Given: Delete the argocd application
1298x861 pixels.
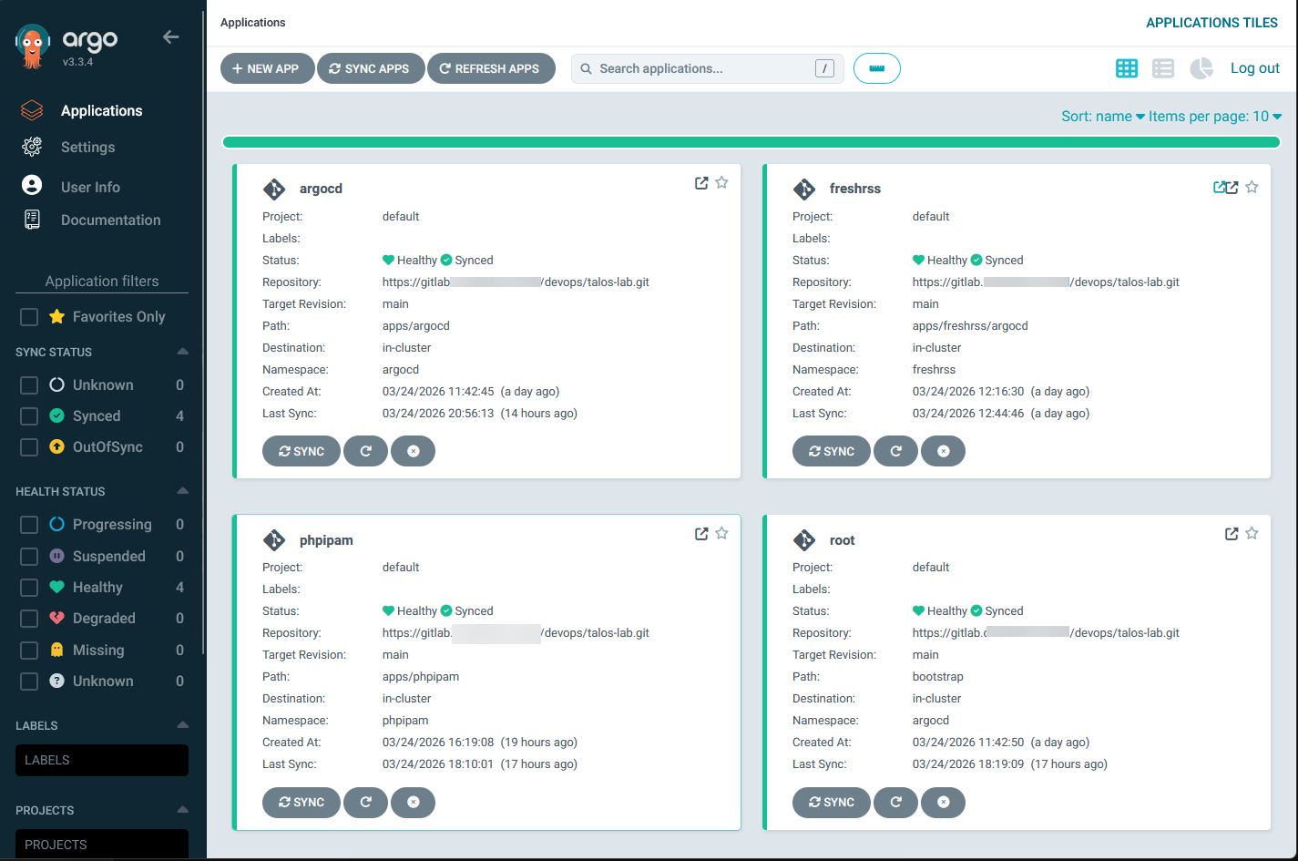Looking at the screenshot, I should coord(414,451).
